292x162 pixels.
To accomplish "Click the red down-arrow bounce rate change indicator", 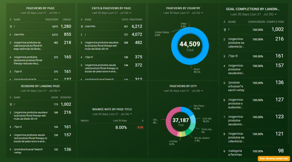I will 140,127.
